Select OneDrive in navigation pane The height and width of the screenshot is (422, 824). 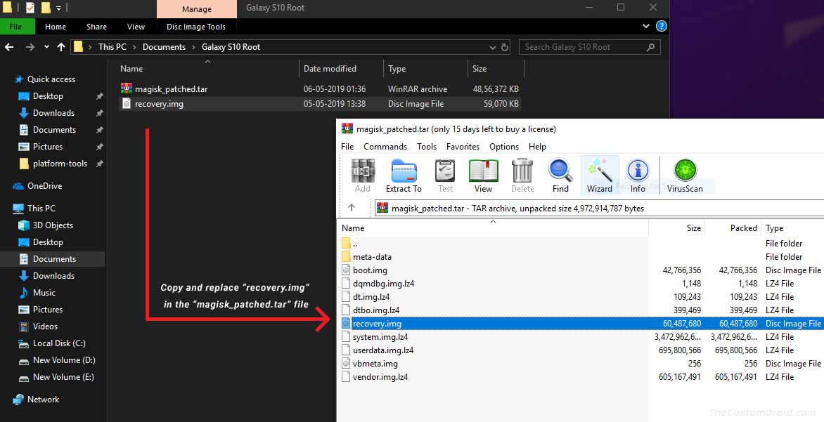pyautogui.click(x=45, y=186)
